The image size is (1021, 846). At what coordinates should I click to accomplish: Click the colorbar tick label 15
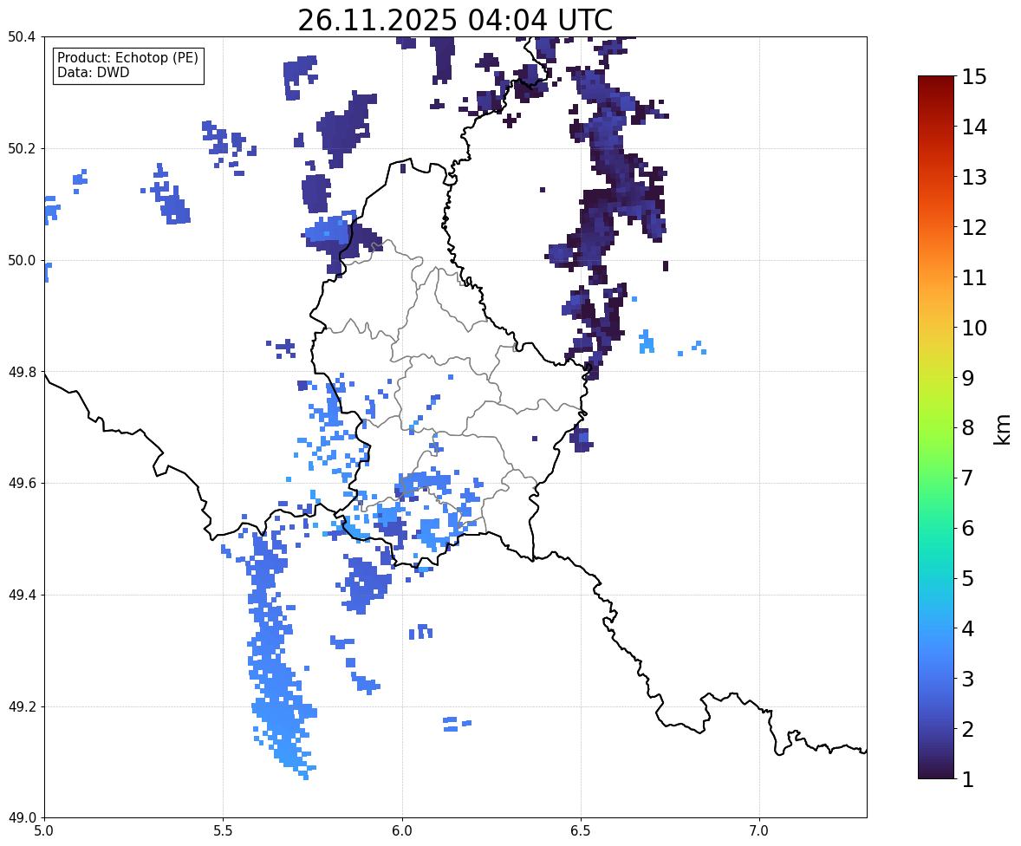click(x=974, y=77)
